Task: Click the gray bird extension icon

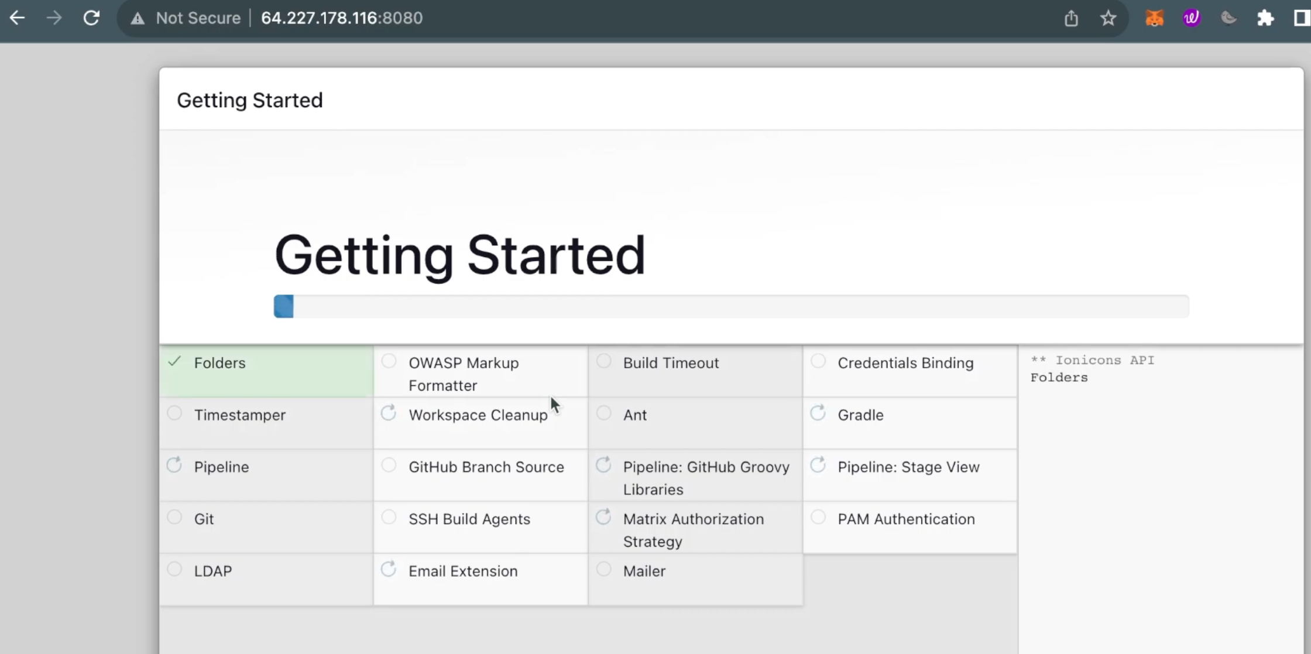Action: pos(1228,18)
